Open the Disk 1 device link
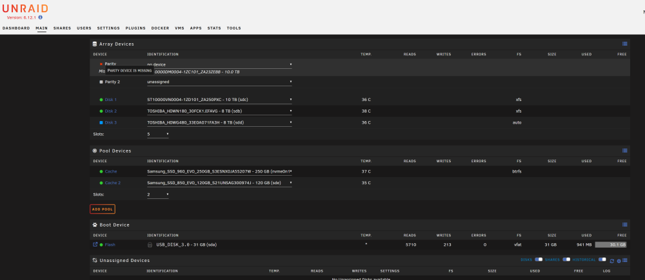This screenshot has height=280, width=645. [111, 100]
